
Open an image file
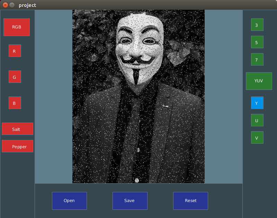70,201
